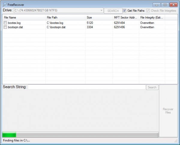
Task: Select the C:\bootex.log file path cell
Action: (x=55, y=23)
